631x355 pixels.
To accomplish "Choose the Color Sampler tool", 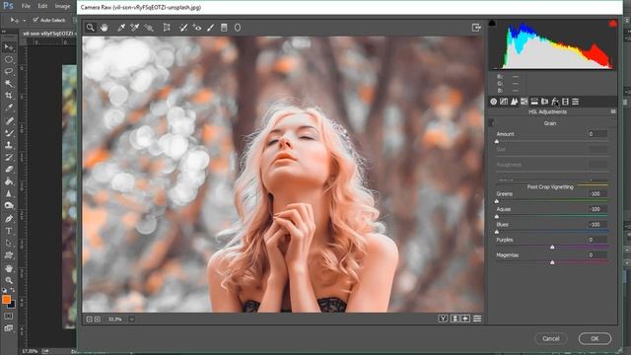I will tap(134, 28).
